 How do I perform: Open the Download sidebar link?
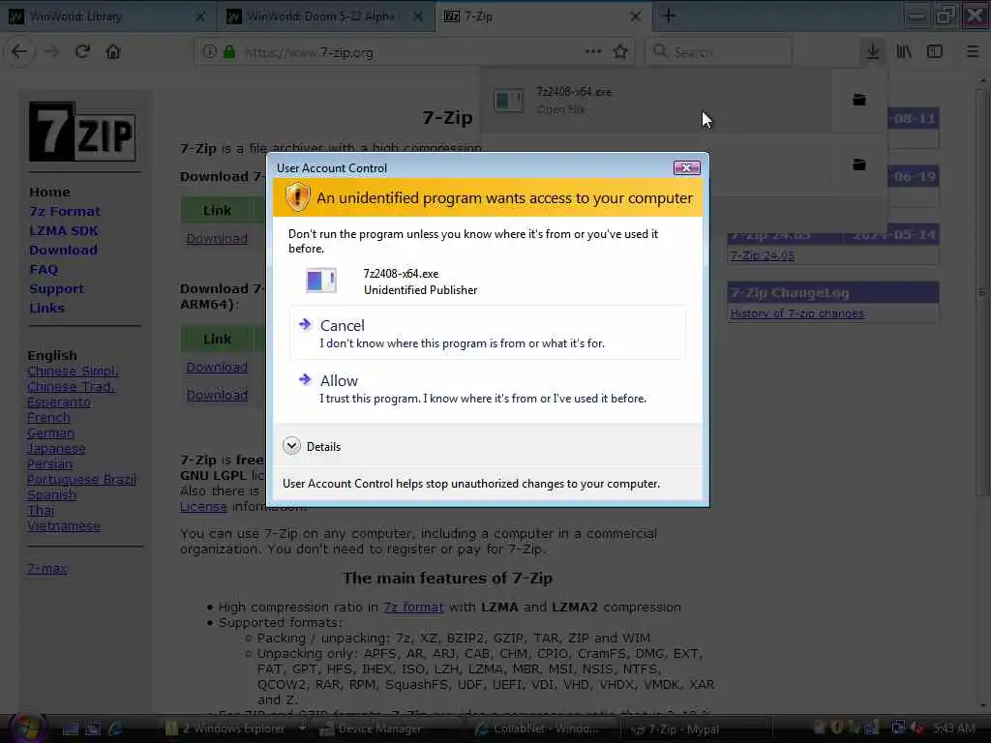click(x=63, y=251)
